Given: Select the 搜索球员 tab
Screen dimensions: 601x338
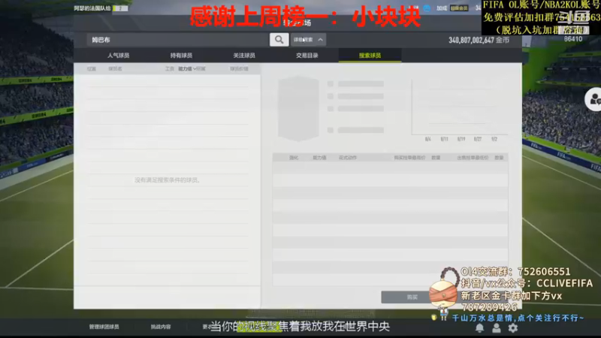Looking at the screenshot, I should point(370,56).
